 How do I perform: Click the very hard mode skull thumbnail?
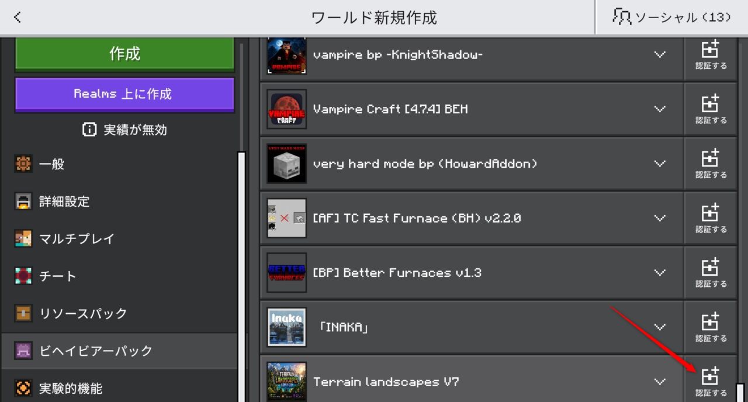(x=286, y=164)
